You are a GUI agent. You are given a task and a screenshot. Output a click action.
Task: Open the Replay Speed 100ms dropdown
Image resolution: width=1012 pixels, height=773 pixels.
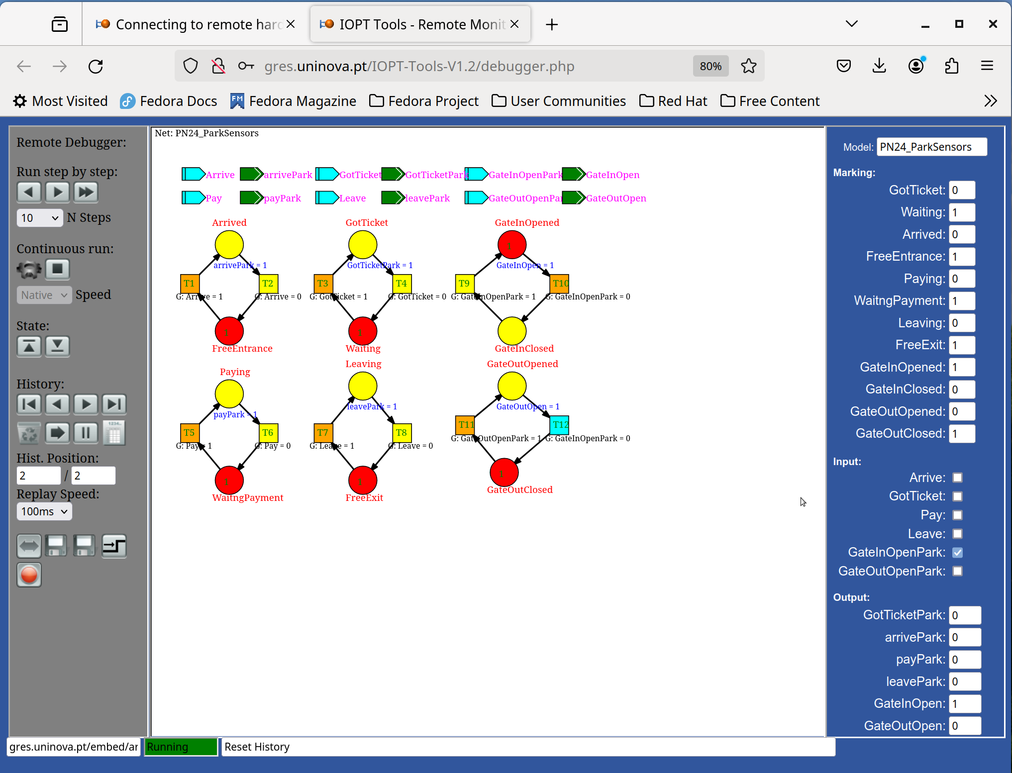(x=44, y=512)
